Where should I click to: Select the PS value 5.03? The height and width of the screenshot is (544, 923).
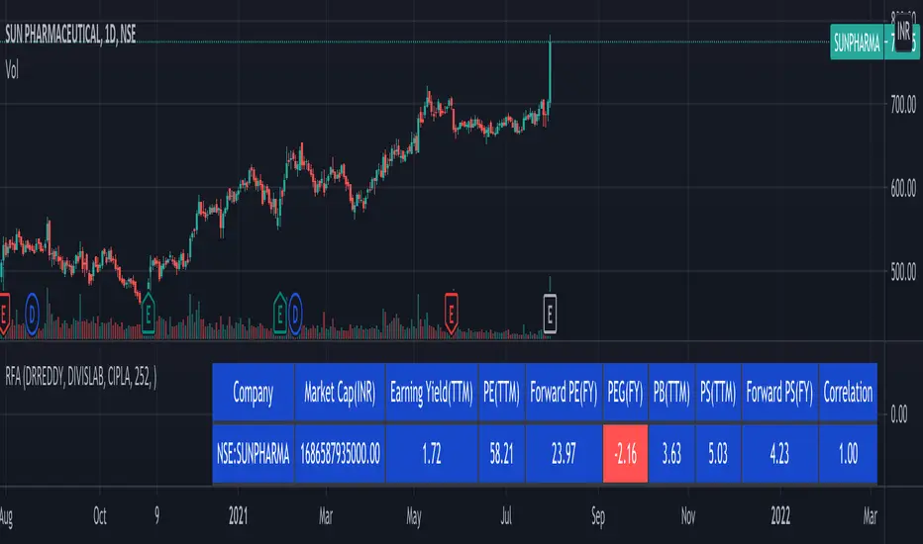(718, 453)
